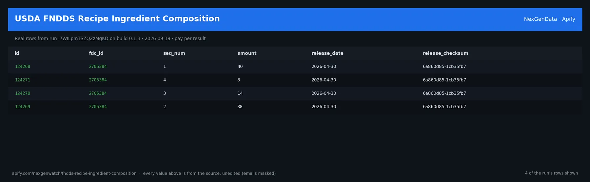Click the release_checksum column header
The height and width of the screenshot is (182, 590).
(x=445, y=53)
